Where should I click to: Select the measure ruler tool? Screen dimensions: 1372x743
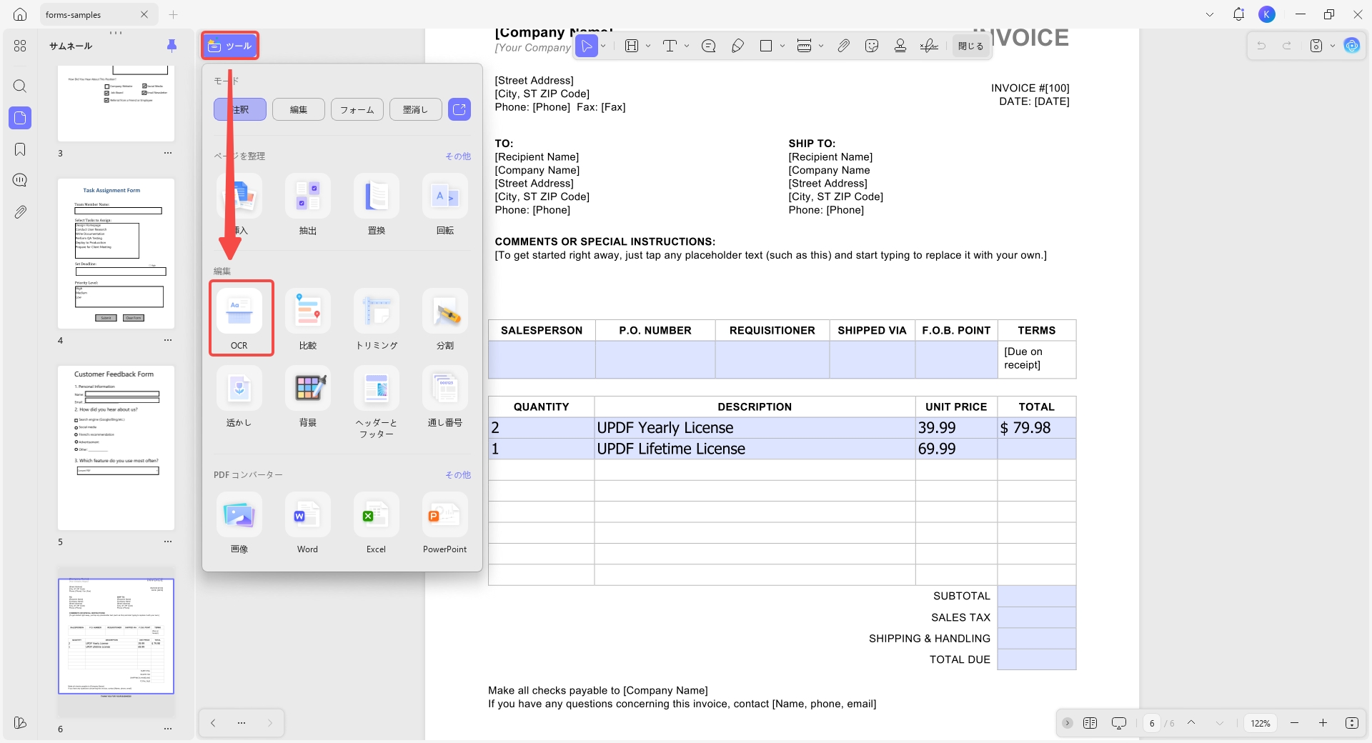[x=804, y=46]
